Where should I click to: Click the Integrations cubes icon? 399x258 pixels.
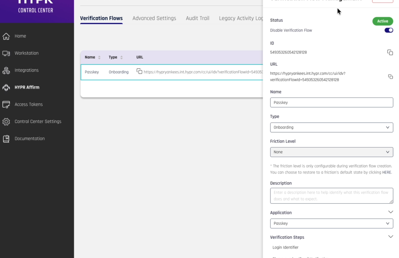[x=6, y=70]
